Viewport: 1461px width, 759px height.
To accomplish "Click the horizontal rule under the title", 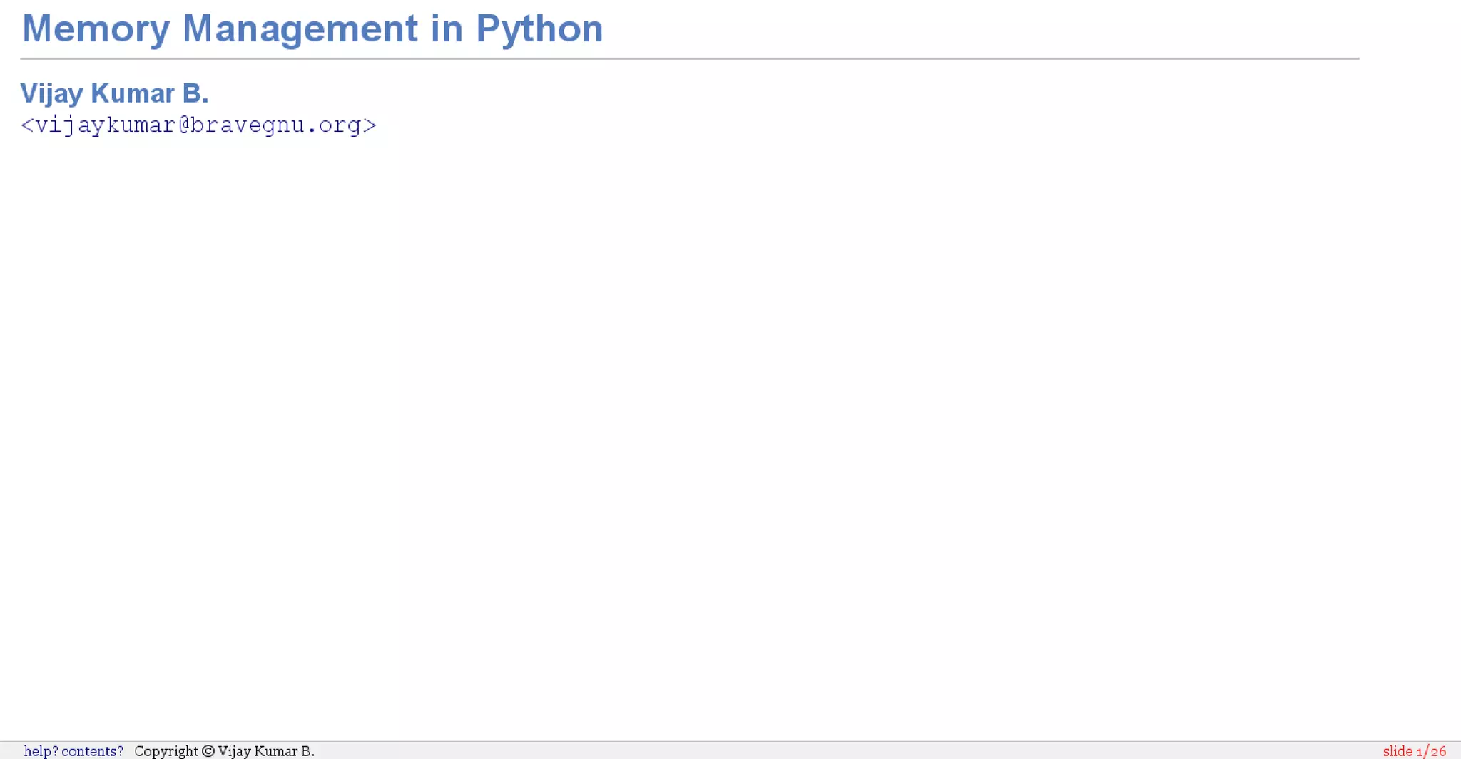I will tap(689, 58).
